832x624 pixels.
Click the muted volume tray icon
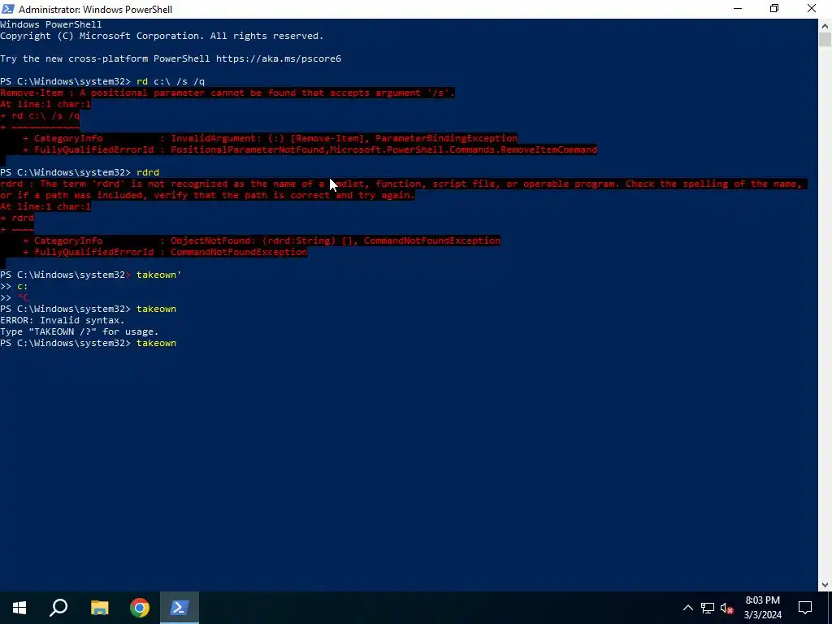pyautogui.click(x=727, y=608)
